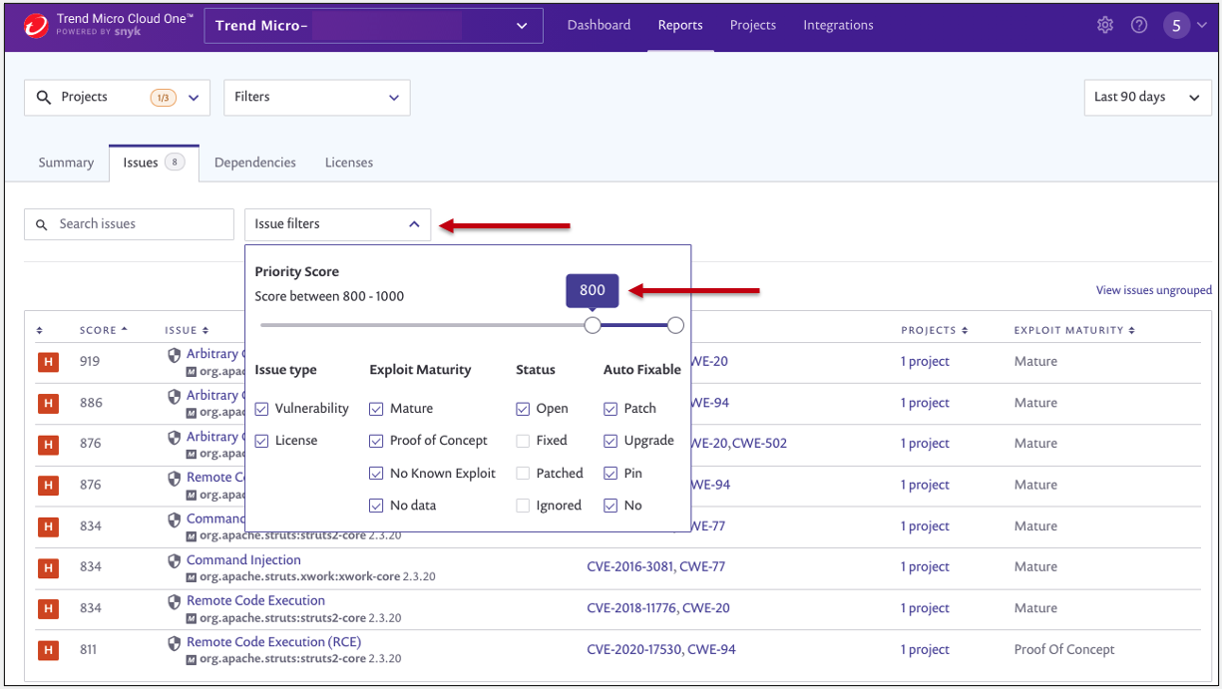Open the Reports nav item
The height and width of the screenshot is (689, 1222).
click(x=680, y=26)
